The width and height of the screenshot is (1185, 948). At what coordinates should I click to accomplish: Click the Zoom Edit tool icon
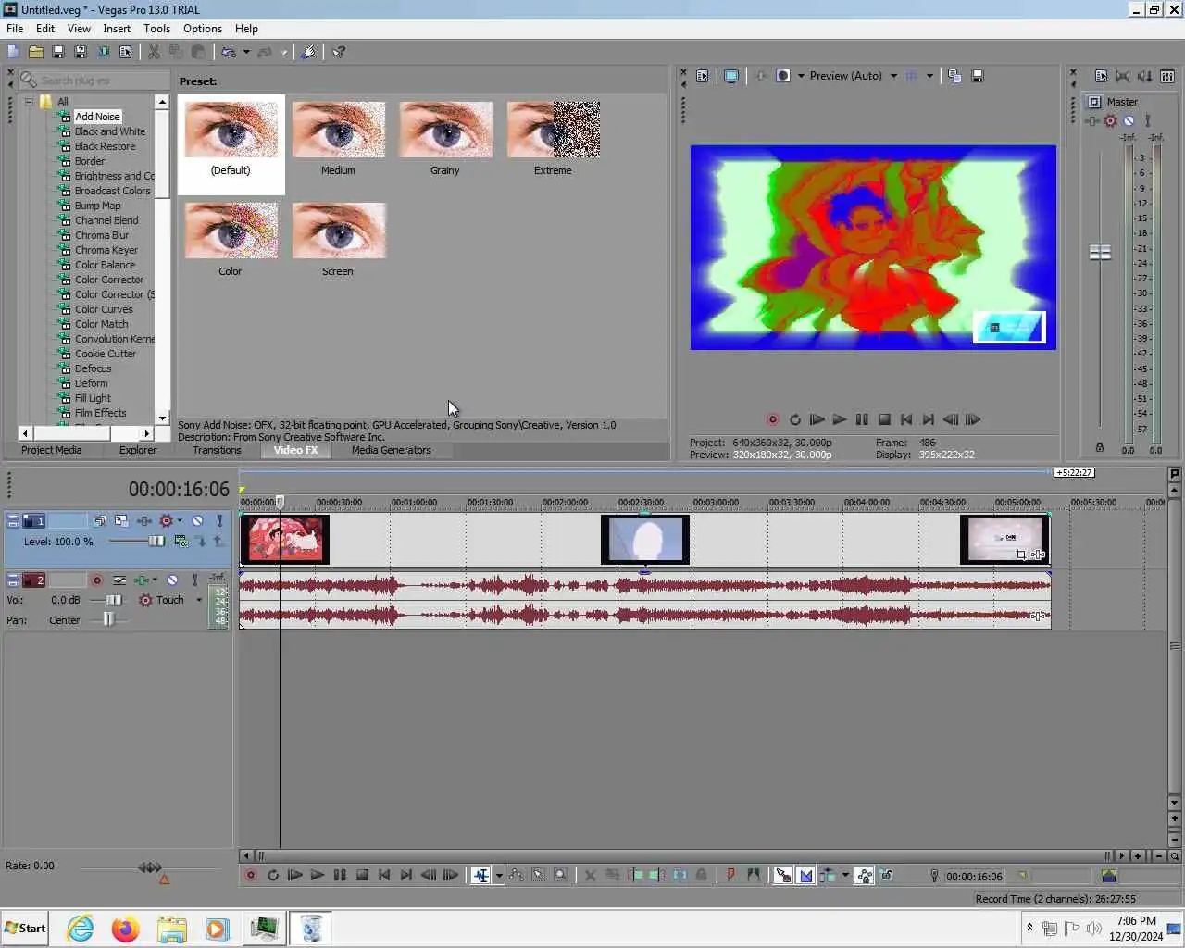pyautogui.click(x=560, y=875)
